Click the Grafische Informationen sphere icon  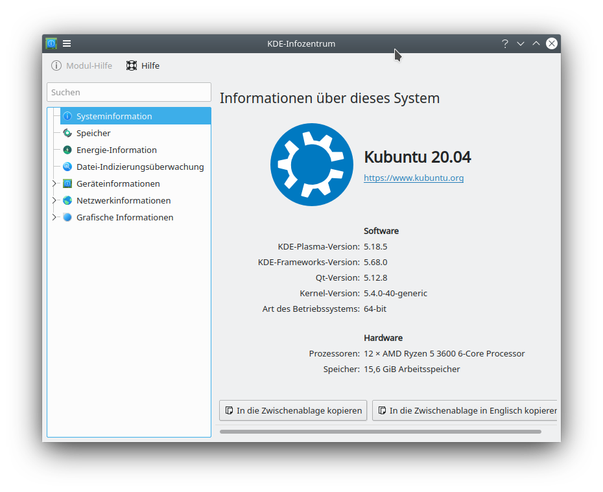(x=67, y=218)
